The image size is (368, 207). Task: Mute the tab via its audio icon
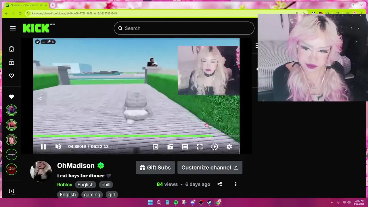(41, 5)
